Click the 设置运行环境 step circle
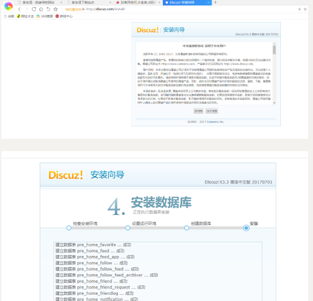Image resolution: width=313 pixels, height=301 pixels. click(128, 228)
